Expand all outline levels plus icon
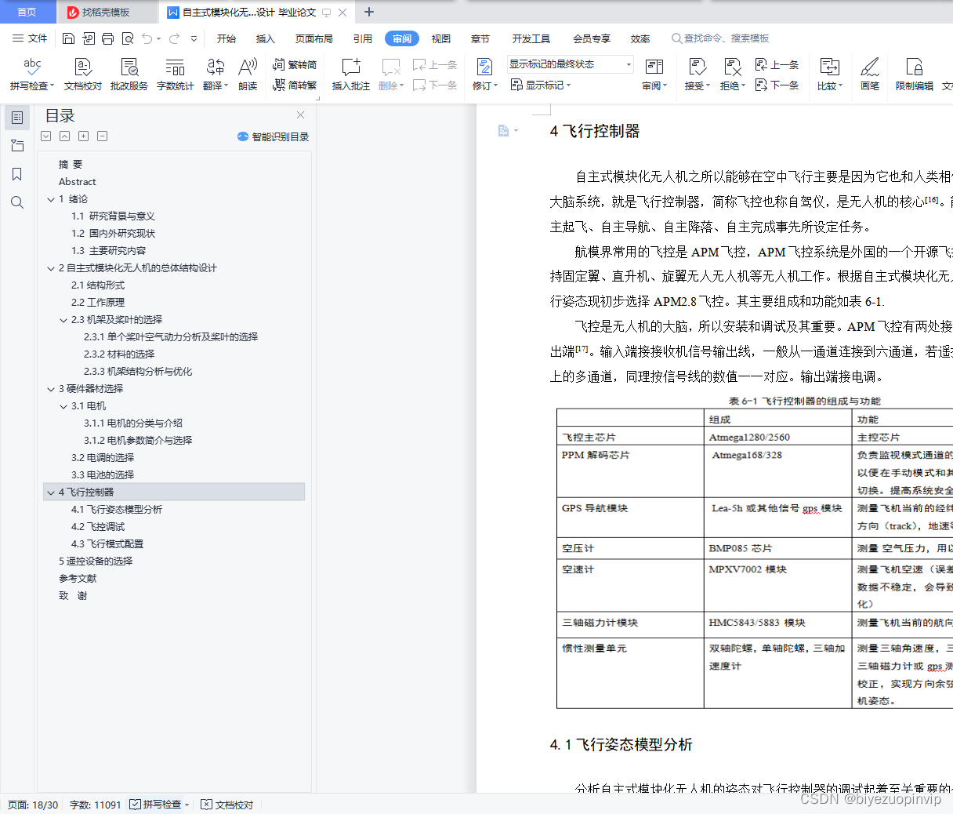Viewport: 953px width, 814px height. pyautogui.click(x=84, y=136)
